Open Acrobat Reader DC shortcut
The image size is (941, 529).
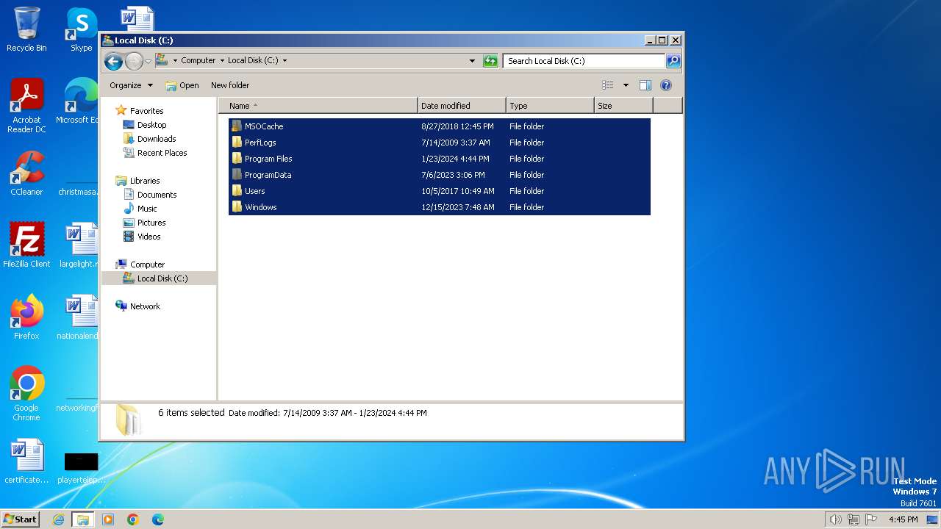point(26,106)
